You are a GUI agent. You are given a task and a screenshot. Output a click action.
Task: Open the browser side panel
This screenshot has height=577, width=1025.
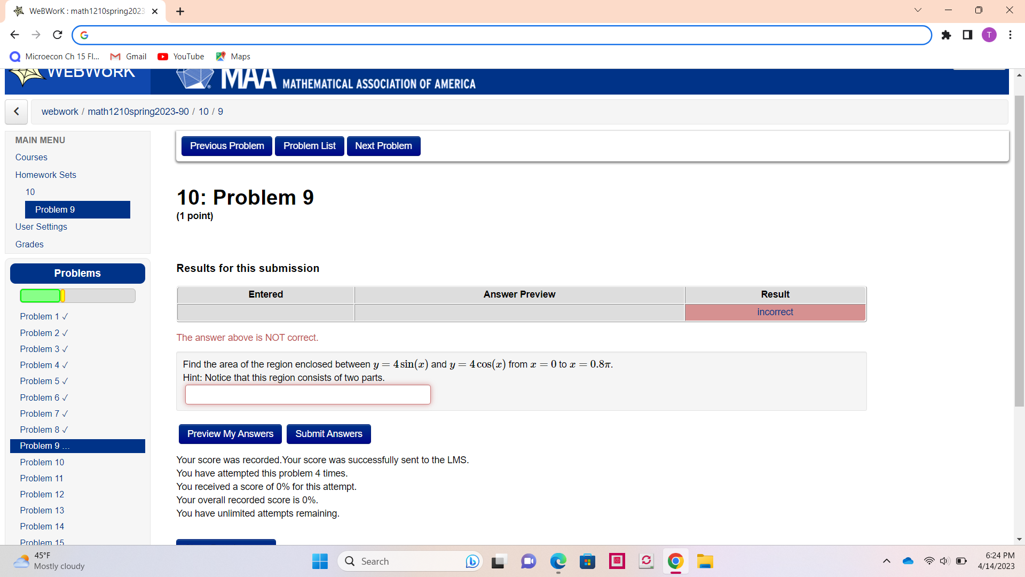967,35
